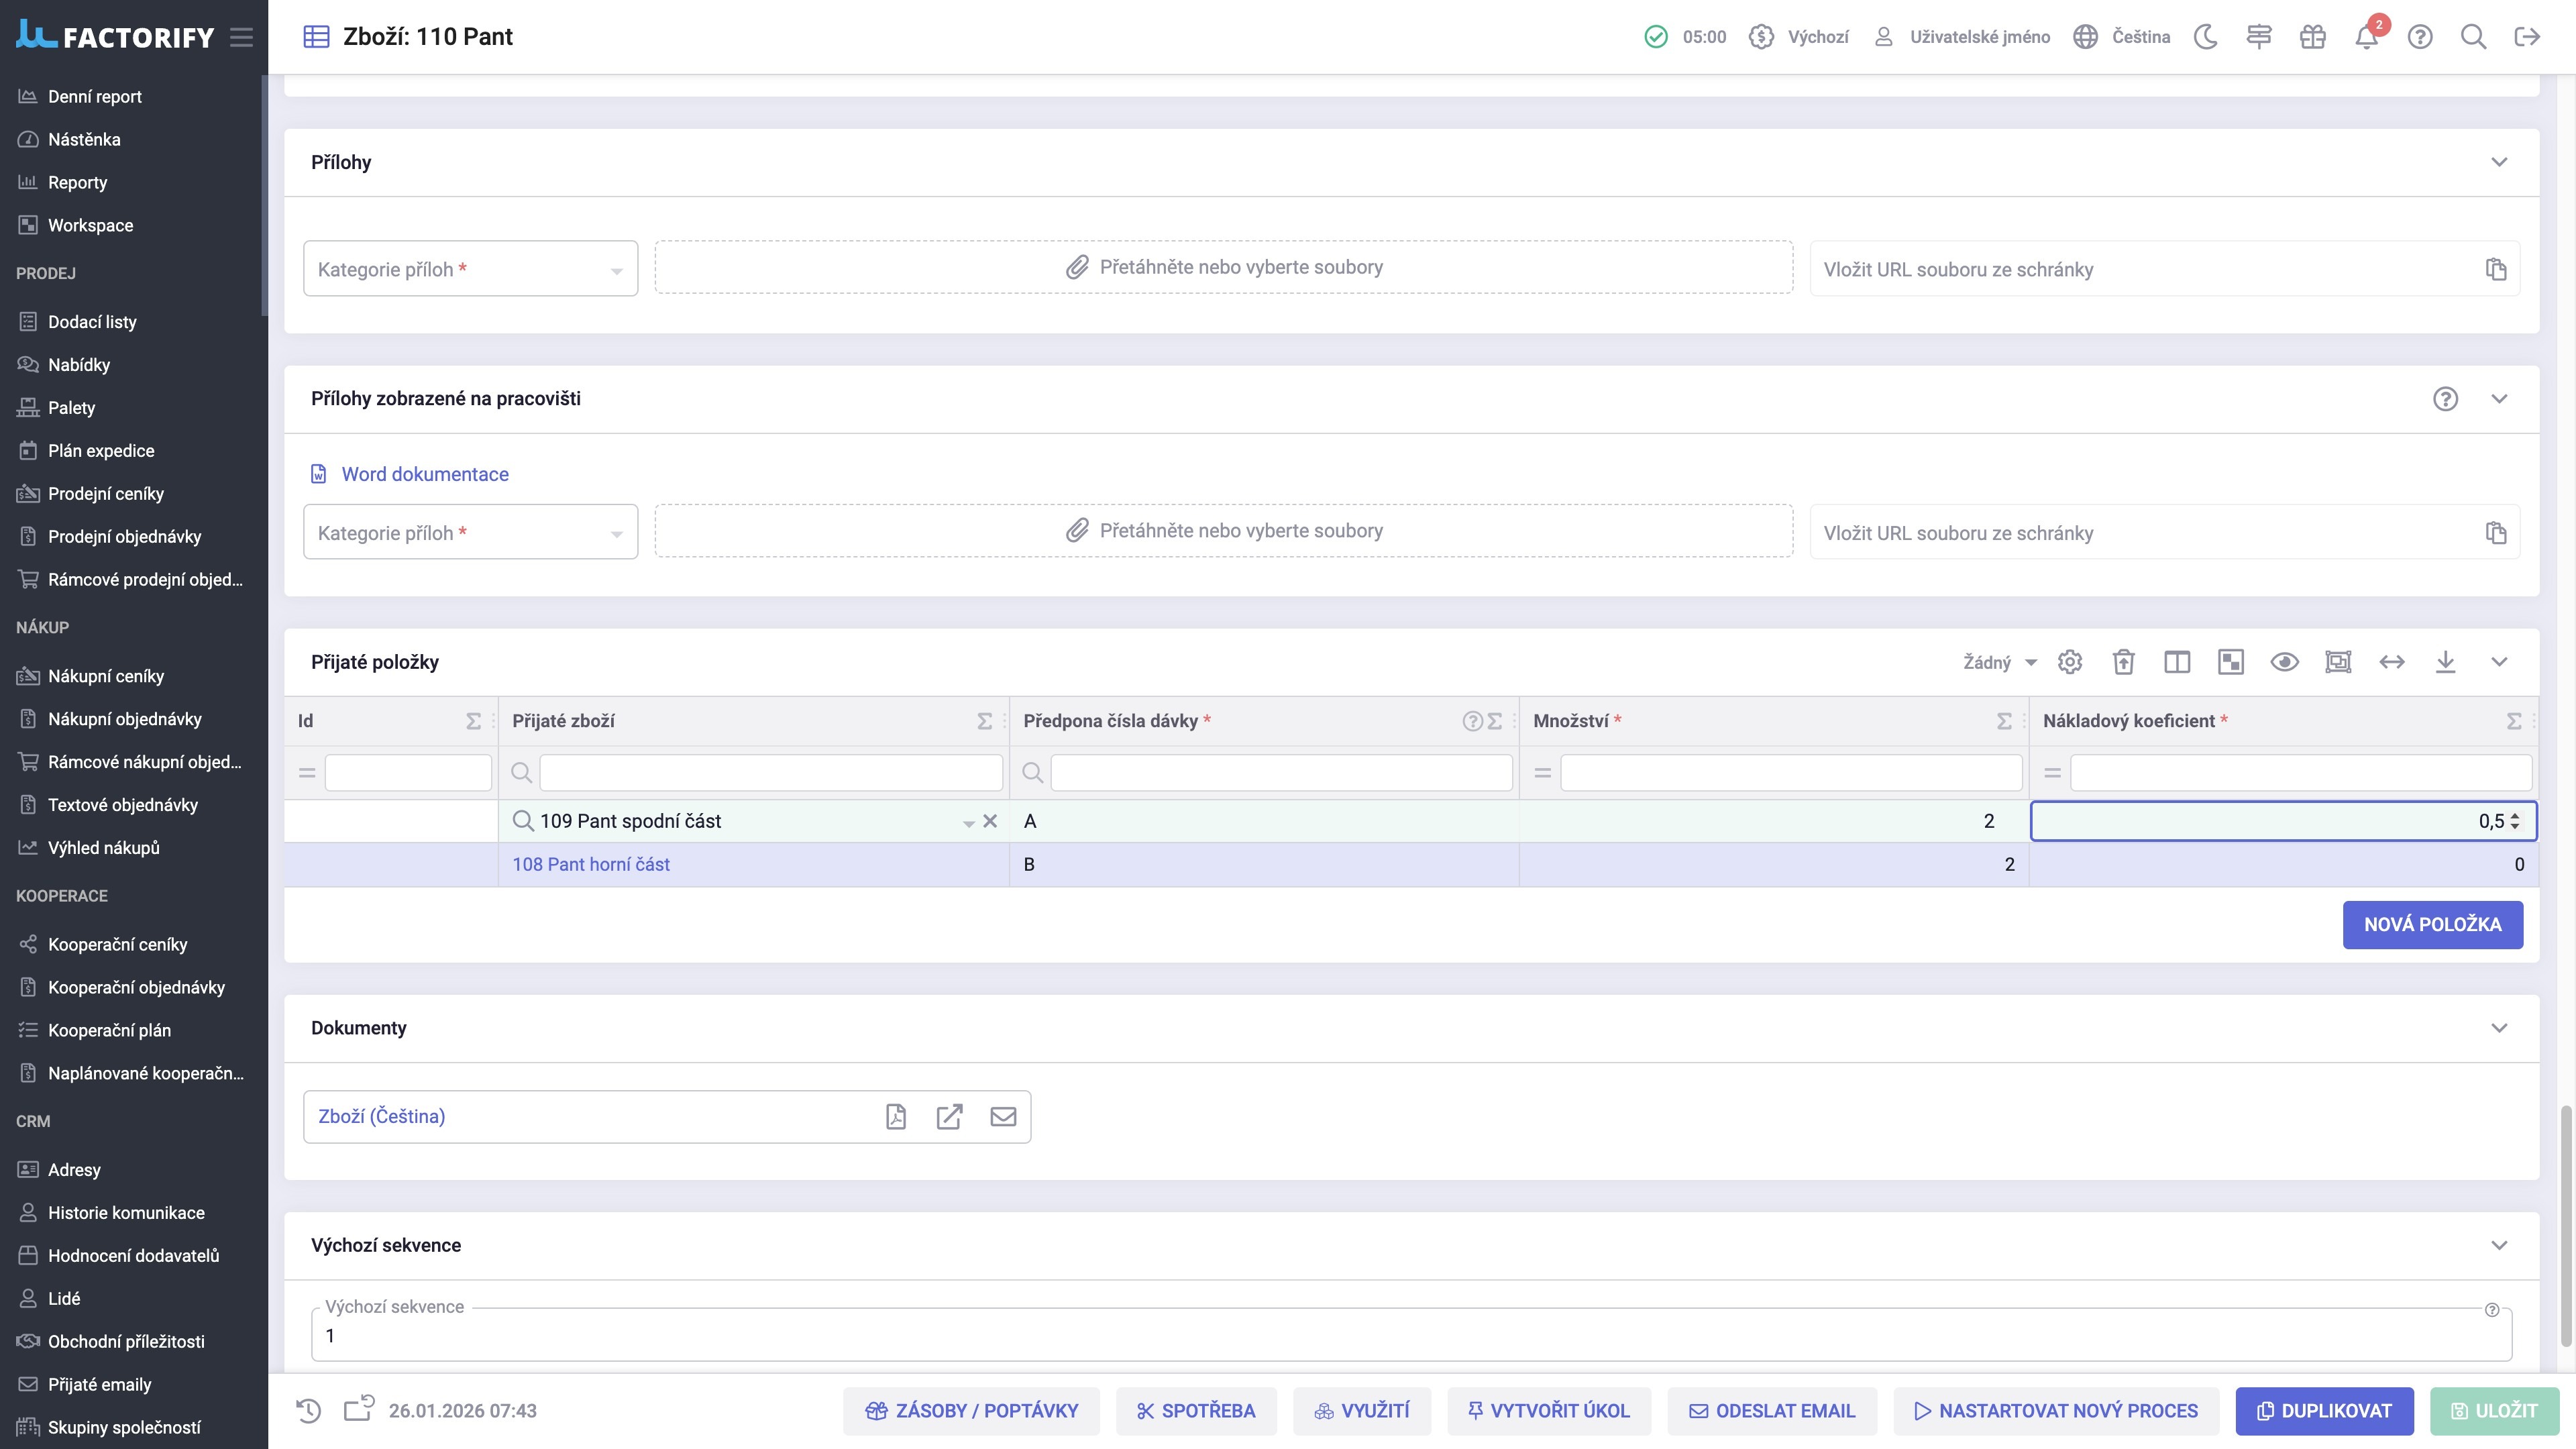The width and height of the screenshot is (2576, 1449).
Task: Click the download arrow in Přijaté položky toolbar
Action: (2445, 662)
